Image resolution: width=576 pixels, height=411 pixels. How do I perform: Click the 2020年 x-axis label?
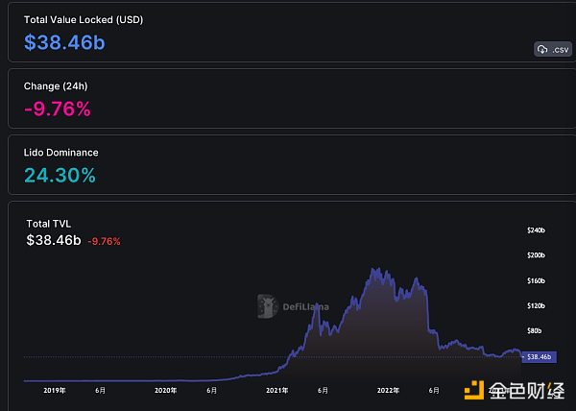point(166,390)
